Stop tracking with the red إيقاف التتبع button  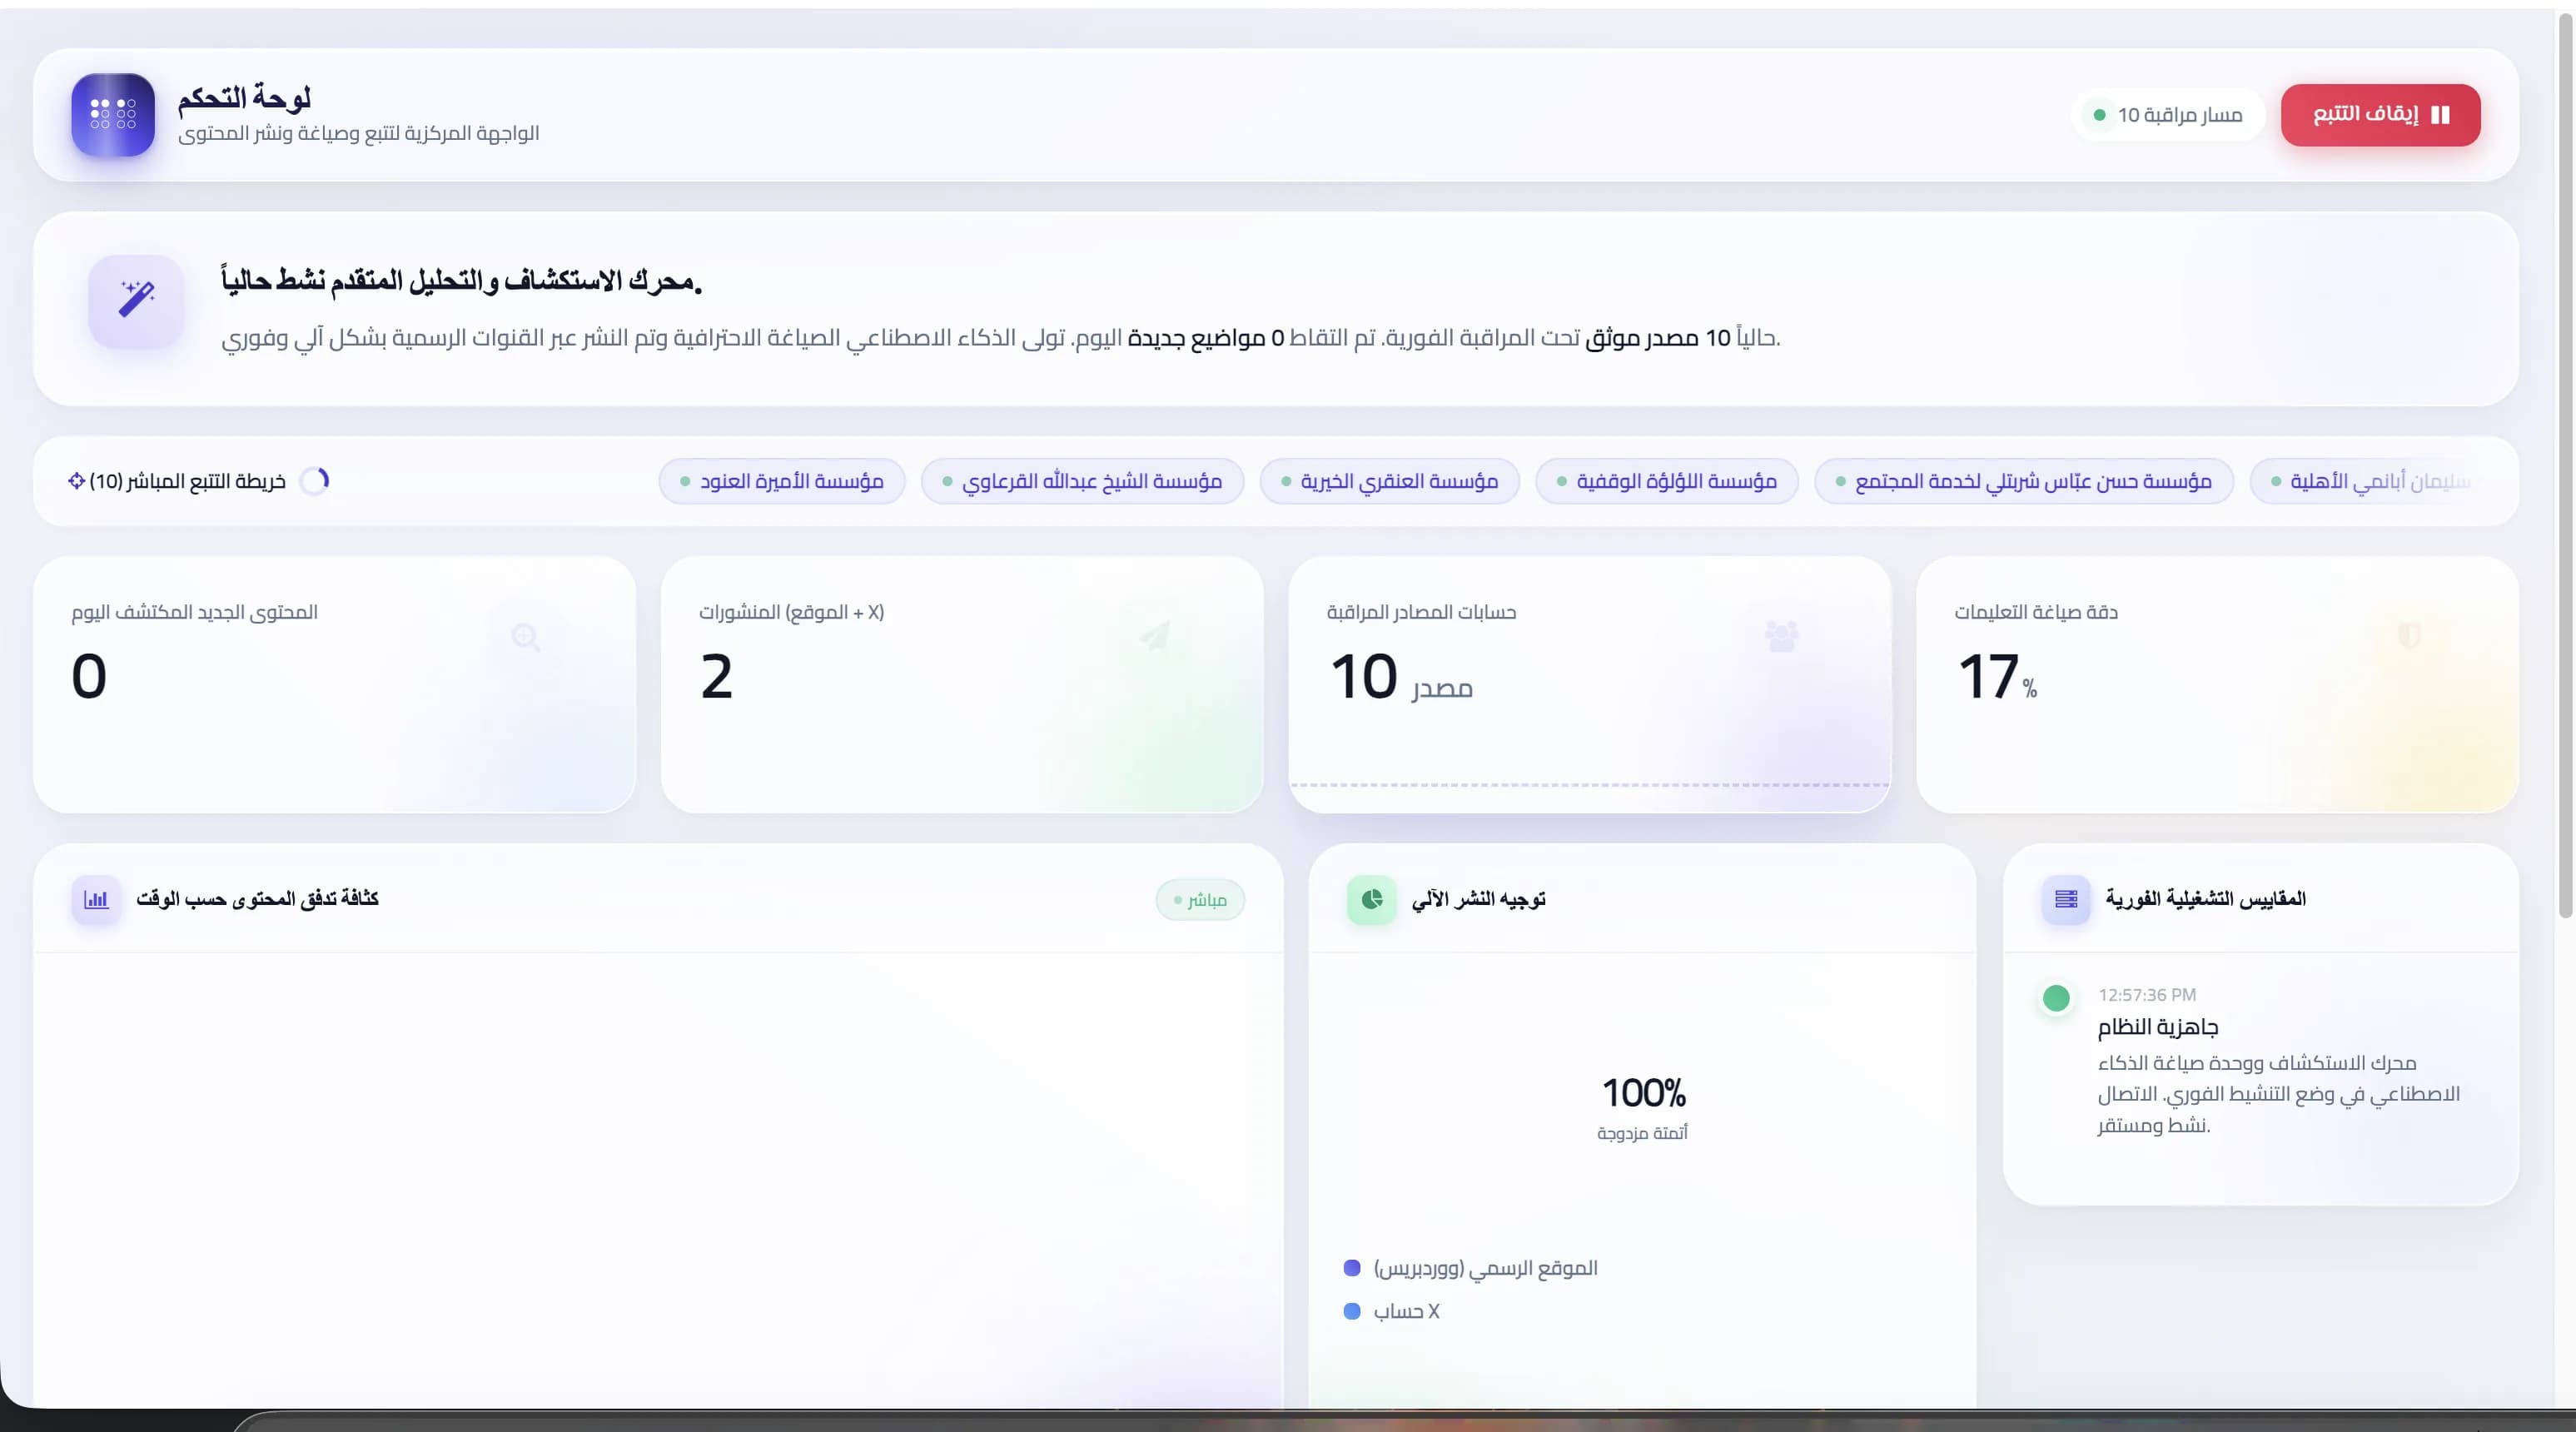pyautogui.click(x=2380, y=115)
